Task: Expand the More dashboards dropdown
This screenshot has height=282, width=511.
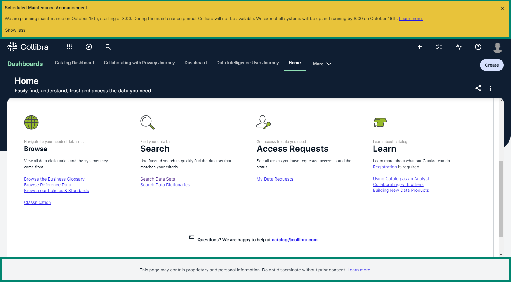Action: (x=322, y=64)
